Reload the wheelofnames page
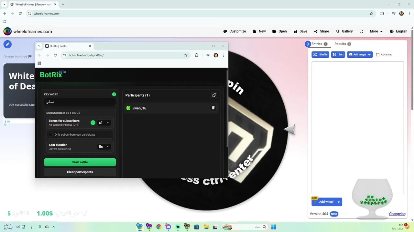414x232 pixels. [20, 14]
